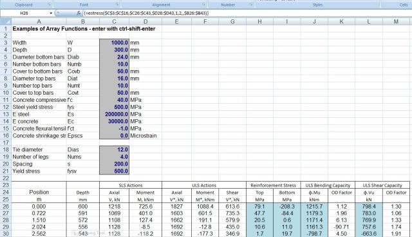Click the 'Reinforcement Stress' table header
Image resolution: width=412 pixels, height=237 pixels.
pos(273,185)
